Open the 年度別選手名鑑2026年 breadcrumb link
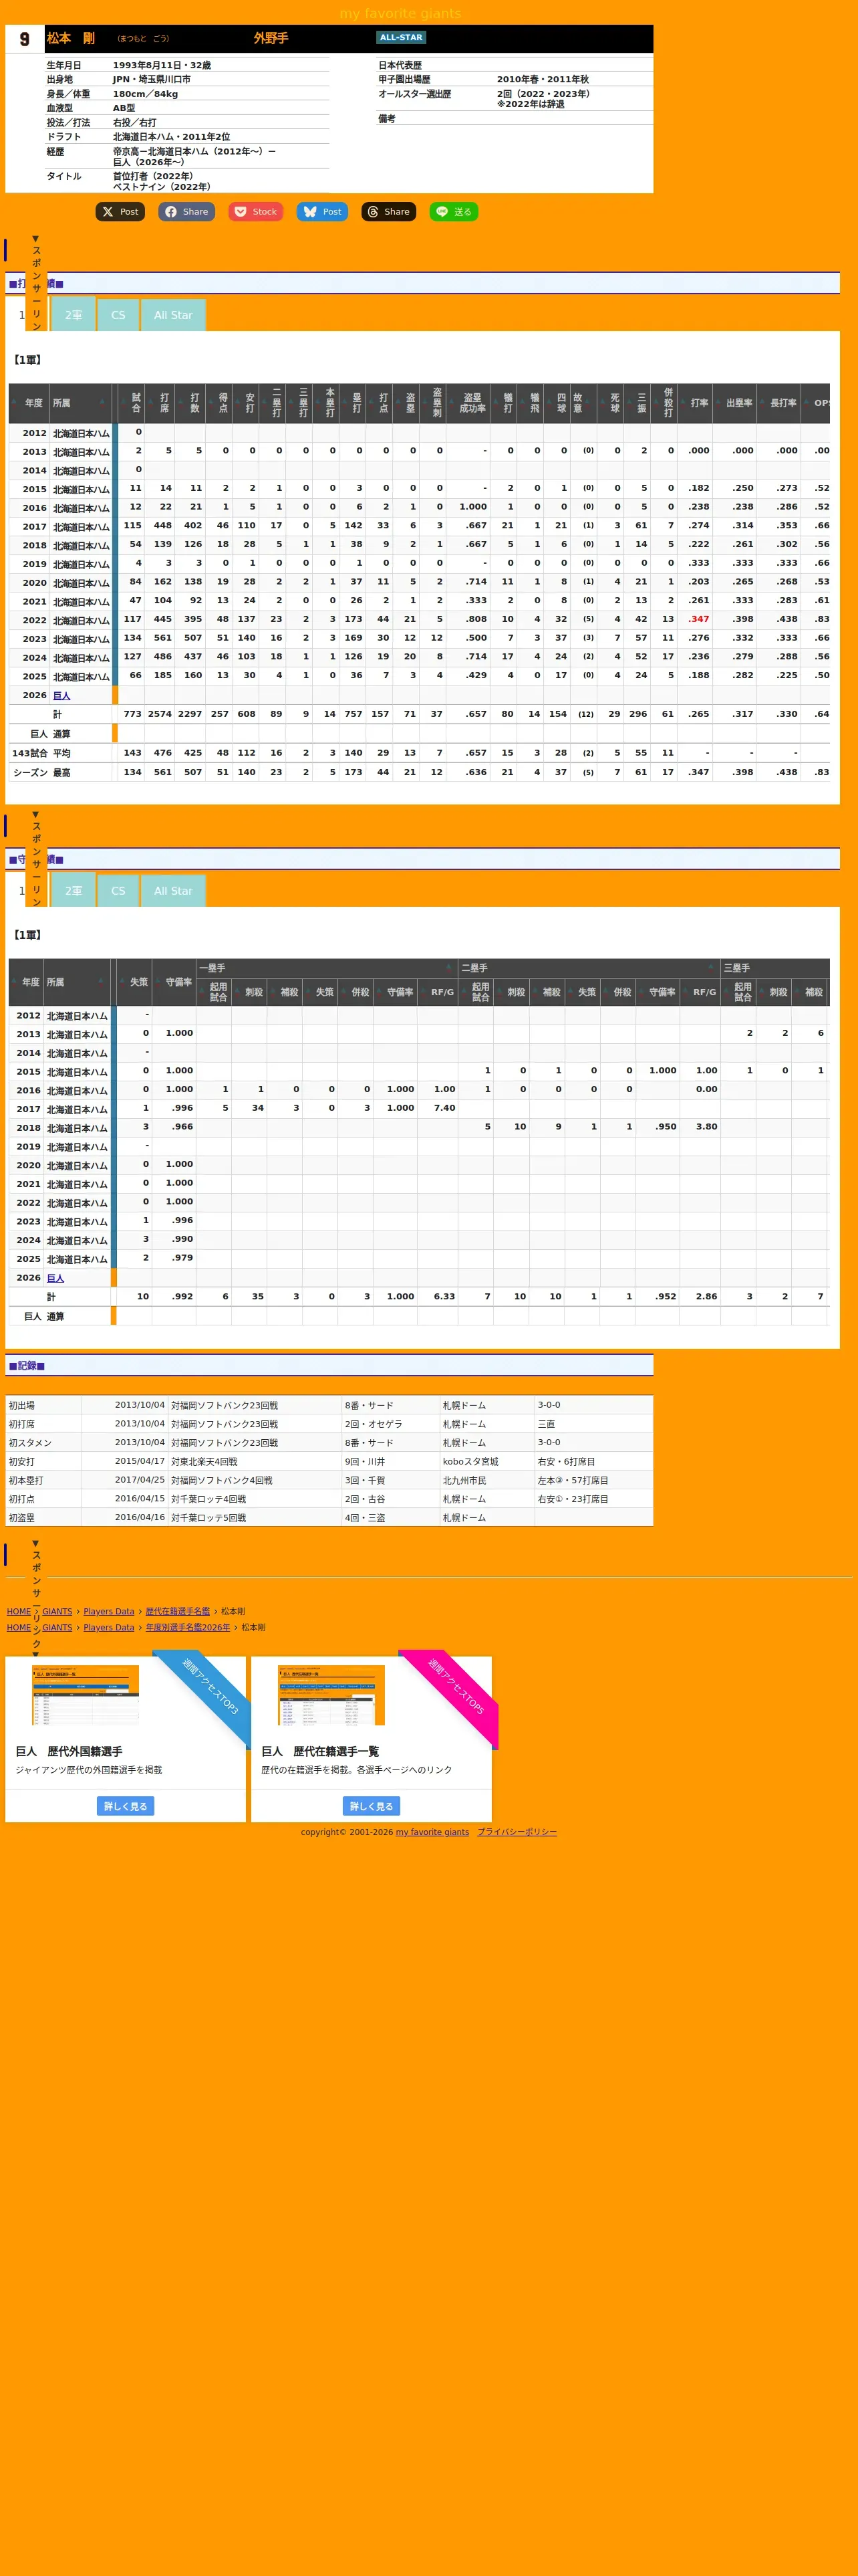The height and width of the screenshot is (2576, 858). click(x=188, y=1627)
